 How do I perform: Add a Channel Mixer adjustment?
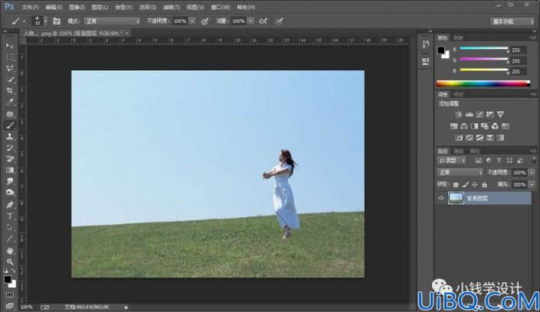[496, 126]
